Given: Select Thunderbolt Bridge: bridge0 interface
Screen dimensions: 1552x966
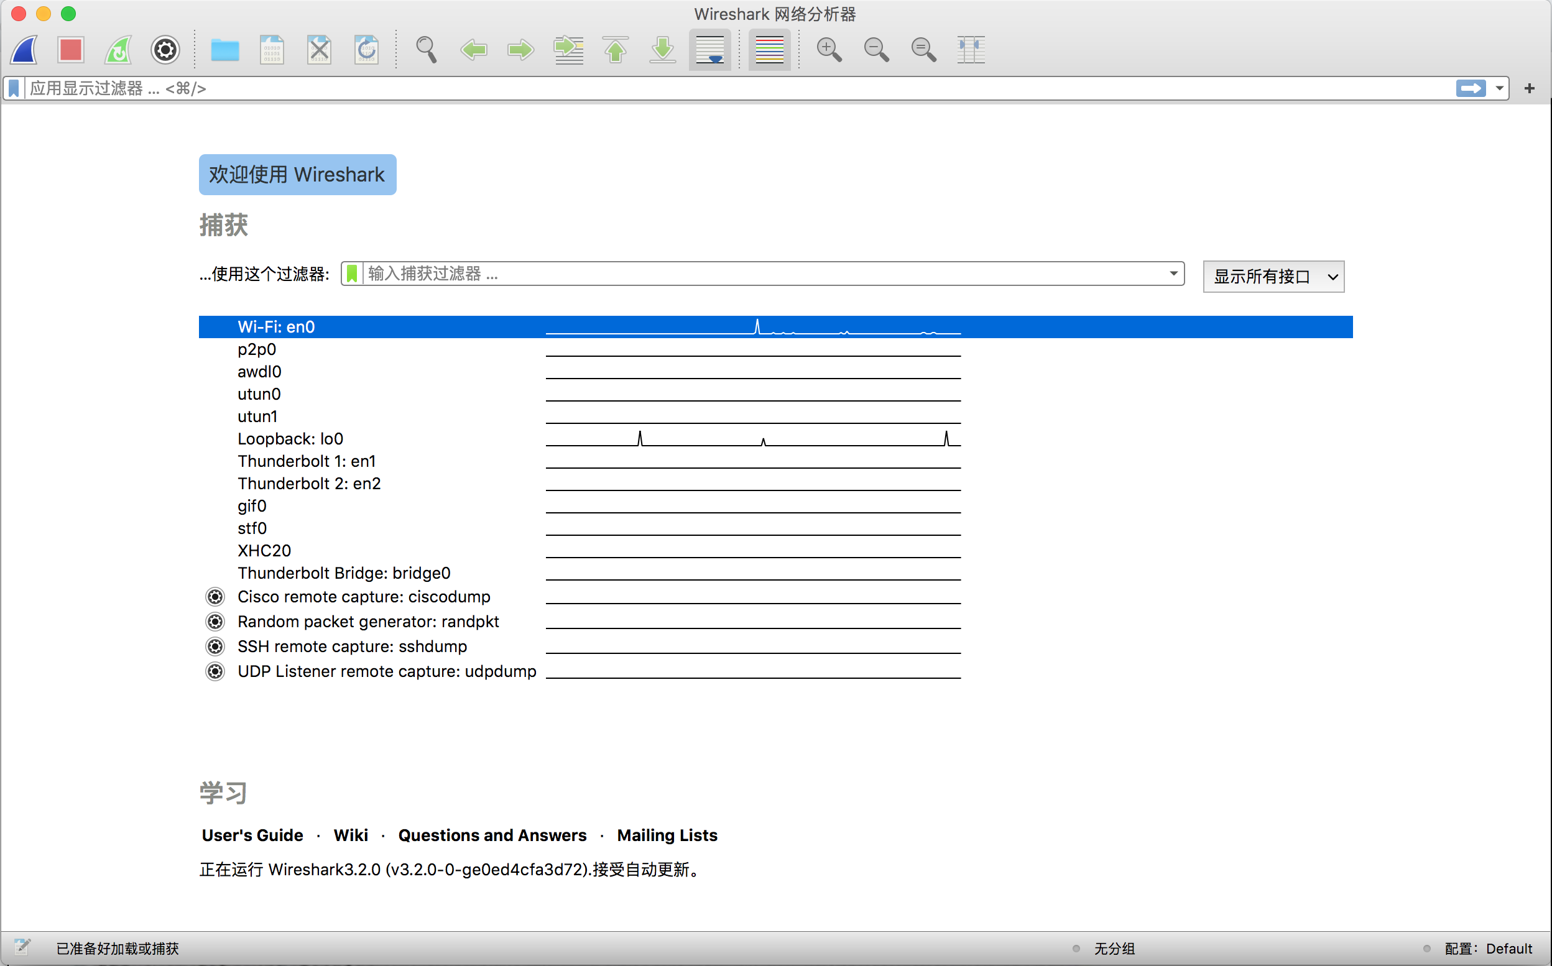Looking at the screenshot, I should pos(344,573).
